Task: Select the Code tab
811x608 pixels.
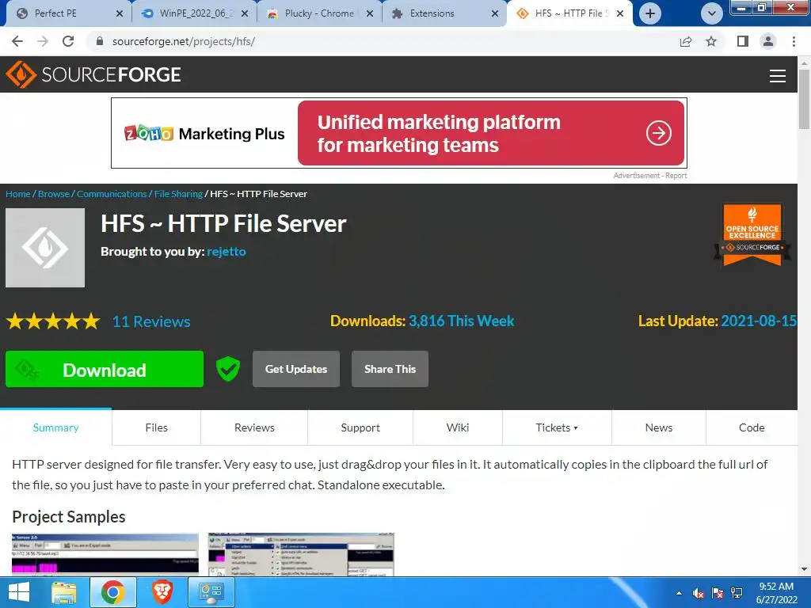Action: [752, 427]
